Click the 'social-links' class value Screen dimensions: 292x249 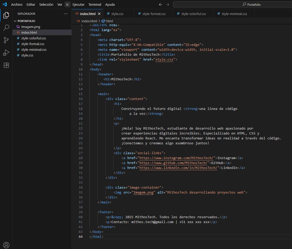click(149, 153)
